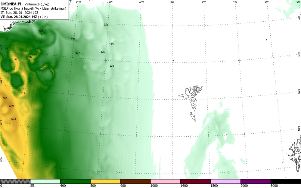301x188 pixels.
Task: Click the 10W longitude label
Action: click(141, 2)
